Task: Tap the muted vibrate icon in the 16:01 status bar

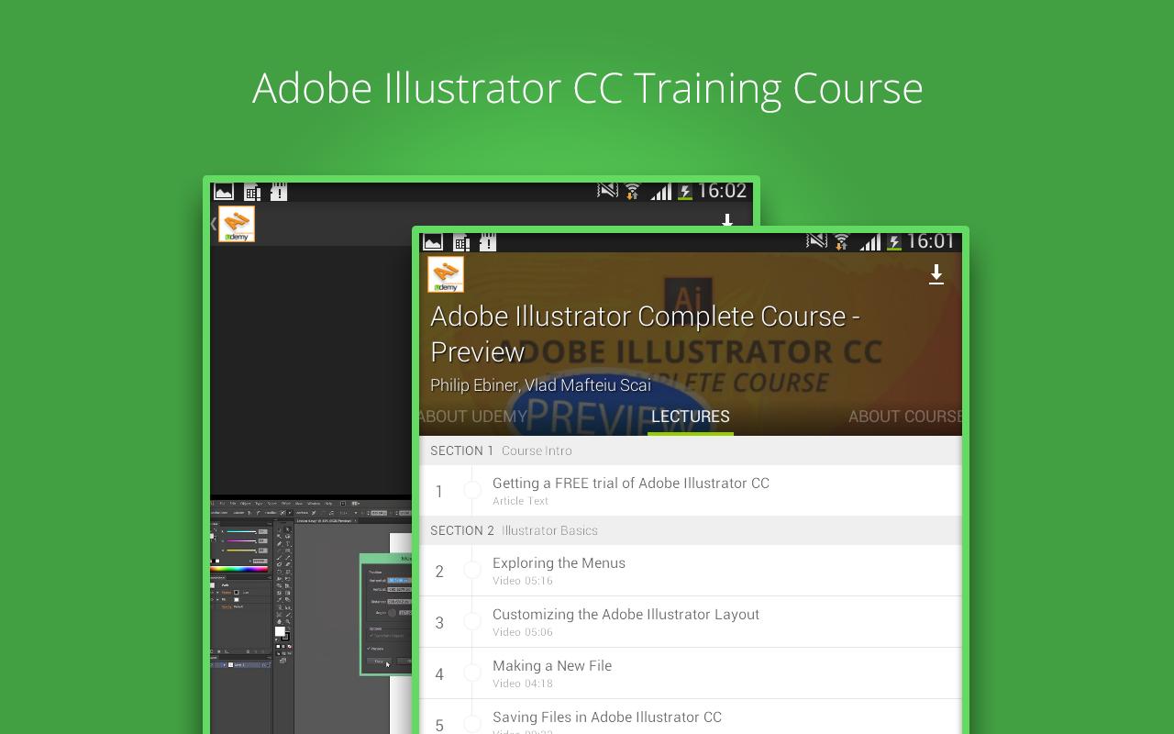Action: [x=816, y=241]
